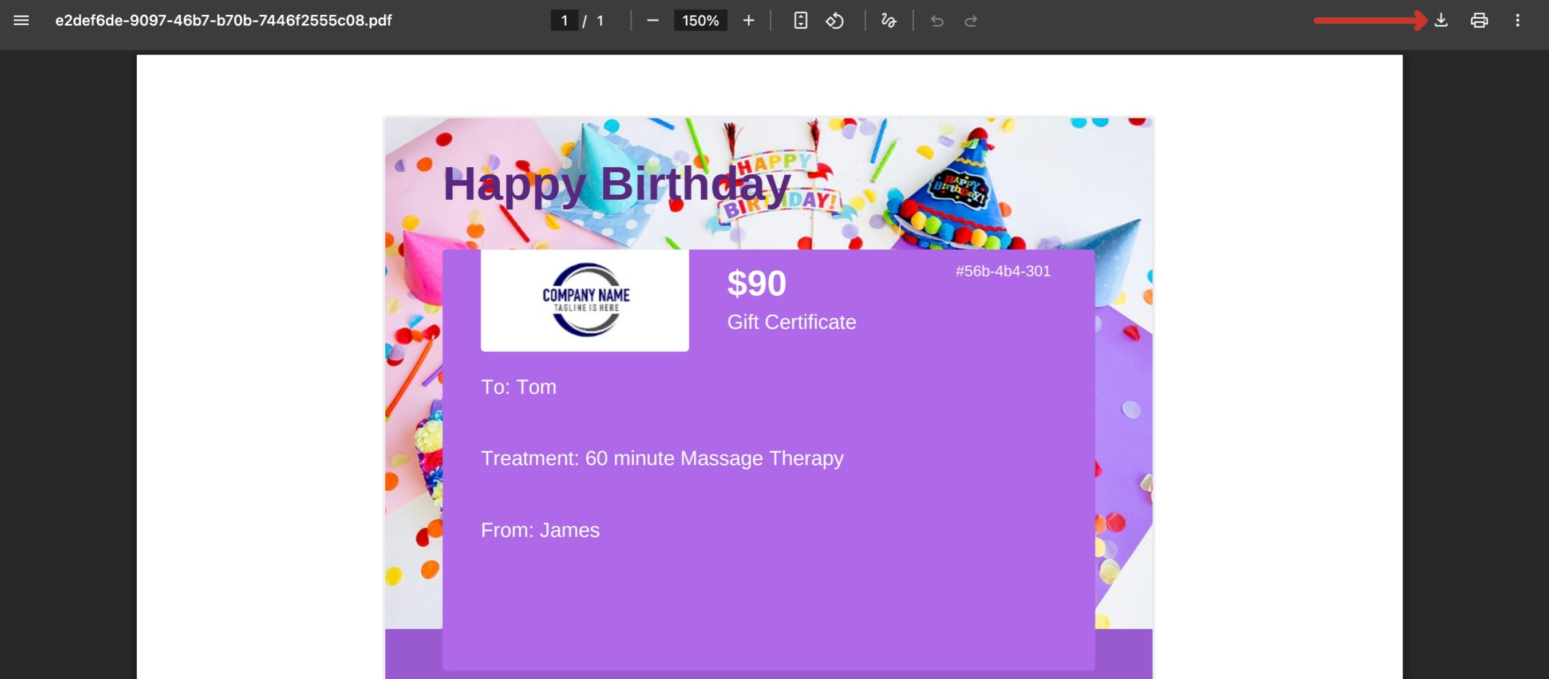Open the PDF sidebar menu
The image size is (1549, 679).
(x=21, y=21)
